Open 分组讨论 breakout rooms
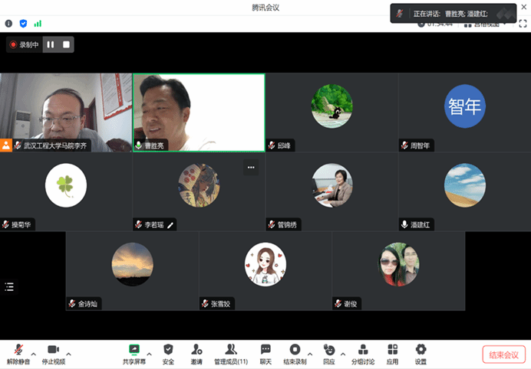531x369 pixels. [363, 353]
